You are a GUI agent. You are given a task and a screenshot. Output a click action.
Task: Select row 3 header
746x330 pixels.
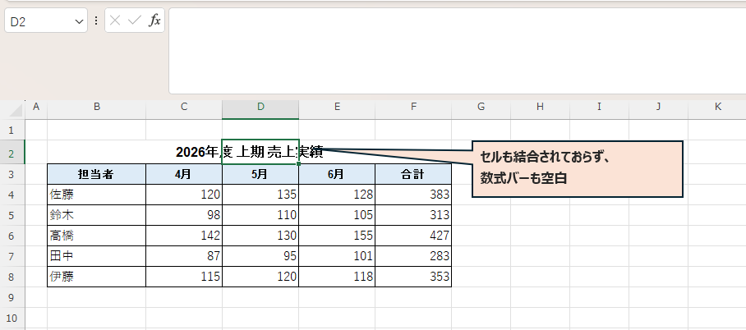[x=12, y=174]
